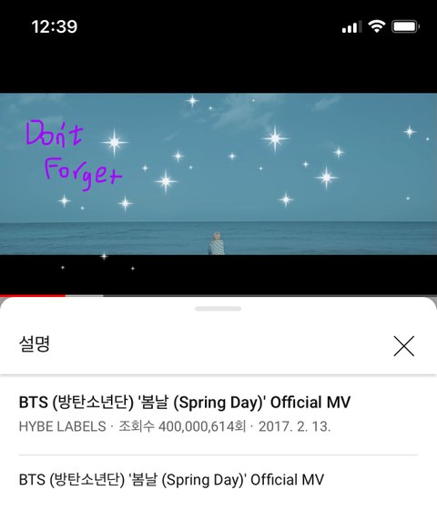This screenshot has height=521, width=437.
Task: Tap the description sheet drag handle
Action: click(218, 309)
